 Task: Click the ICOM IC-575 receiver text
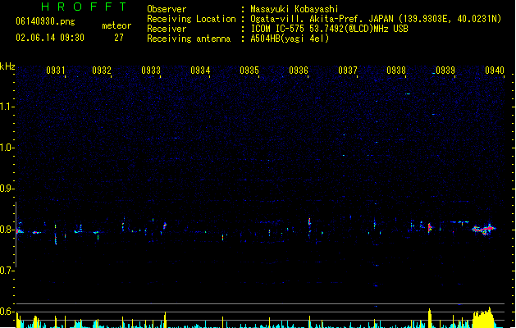coord(330,29)
